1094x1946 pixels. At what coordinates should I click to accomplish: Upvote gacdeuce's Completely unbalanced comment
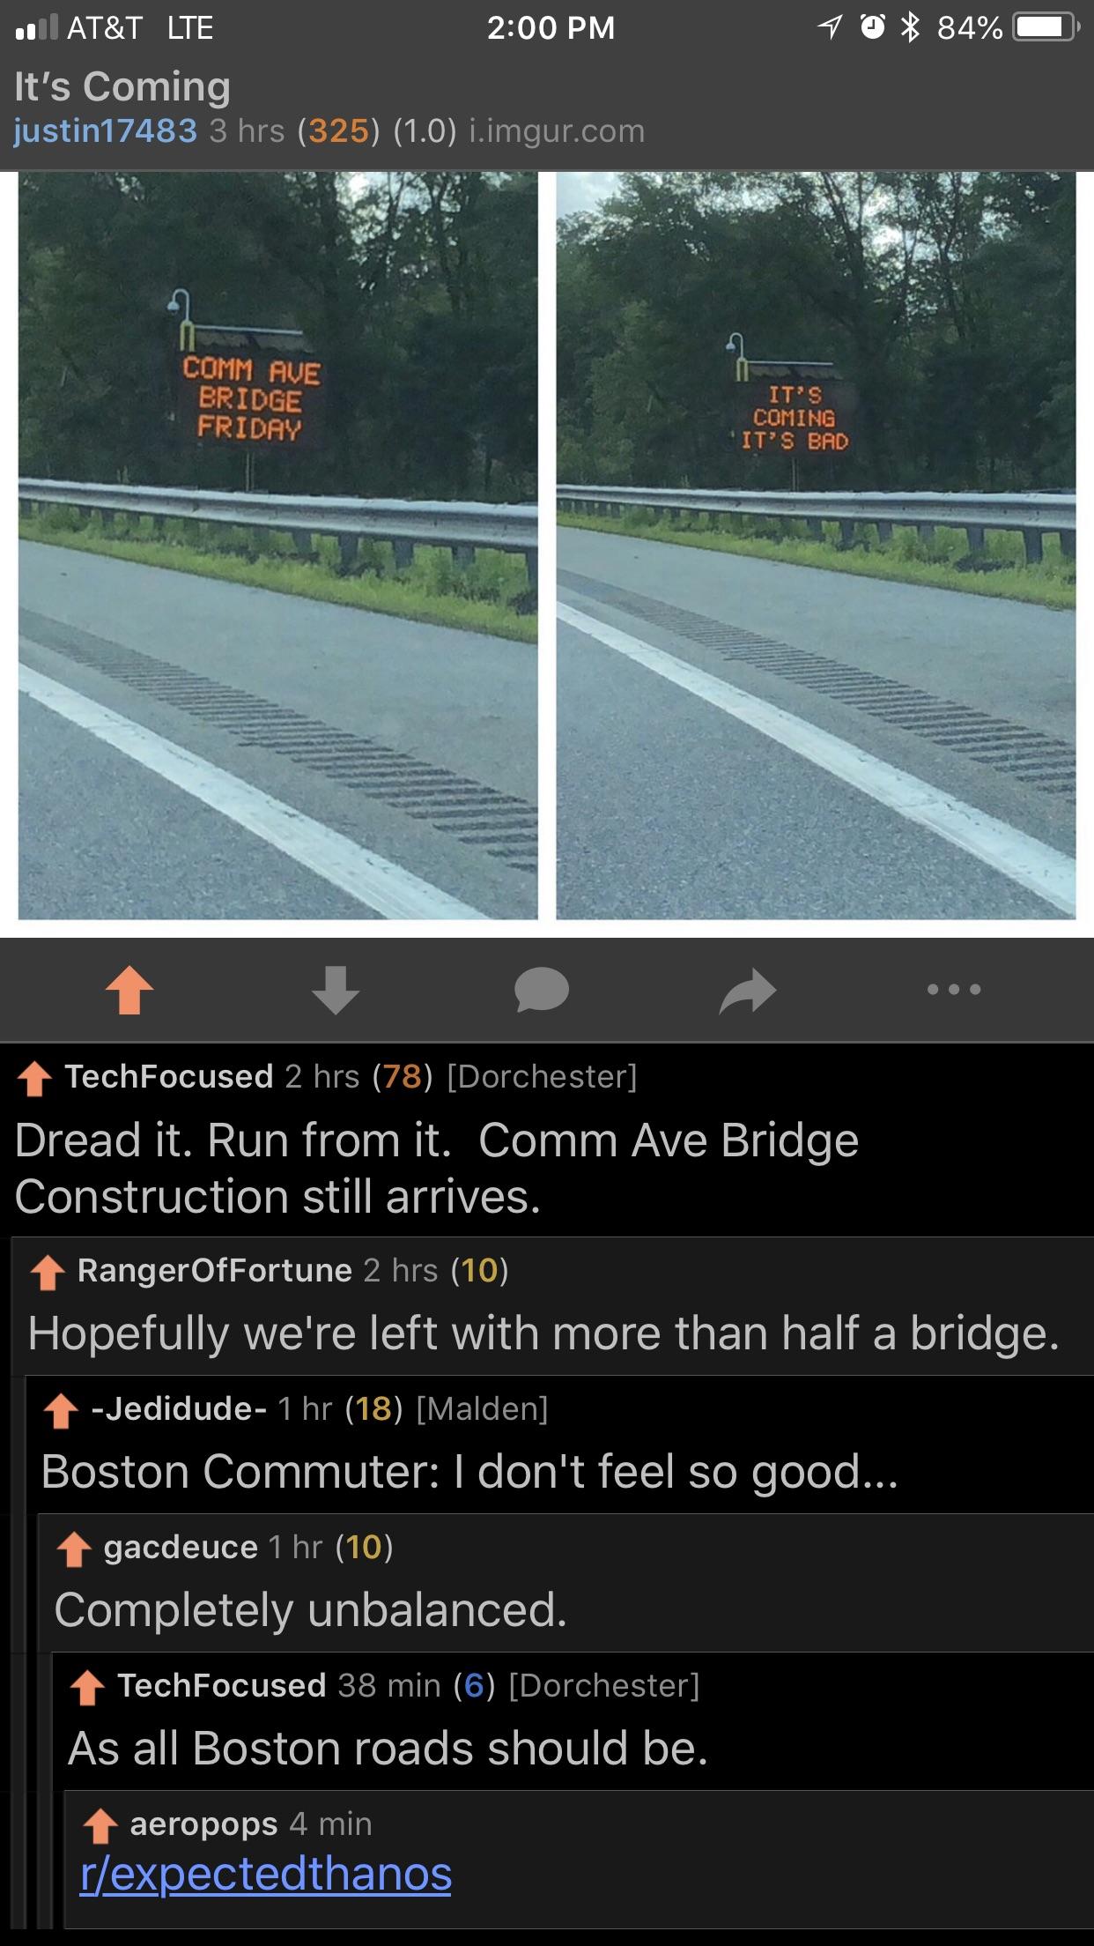pos(74,1549)
